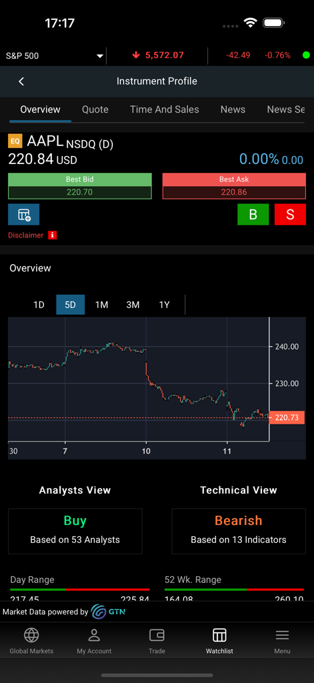Tap the Technical View Bearish card

click(239, 531)
